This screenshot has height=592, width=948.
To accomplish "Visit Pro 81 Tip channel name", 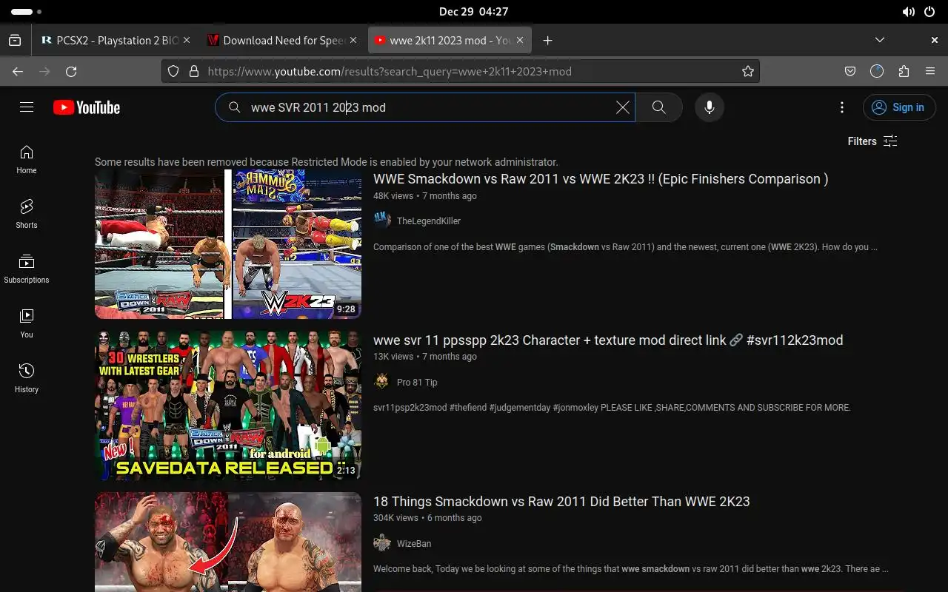I will point(417,383).
